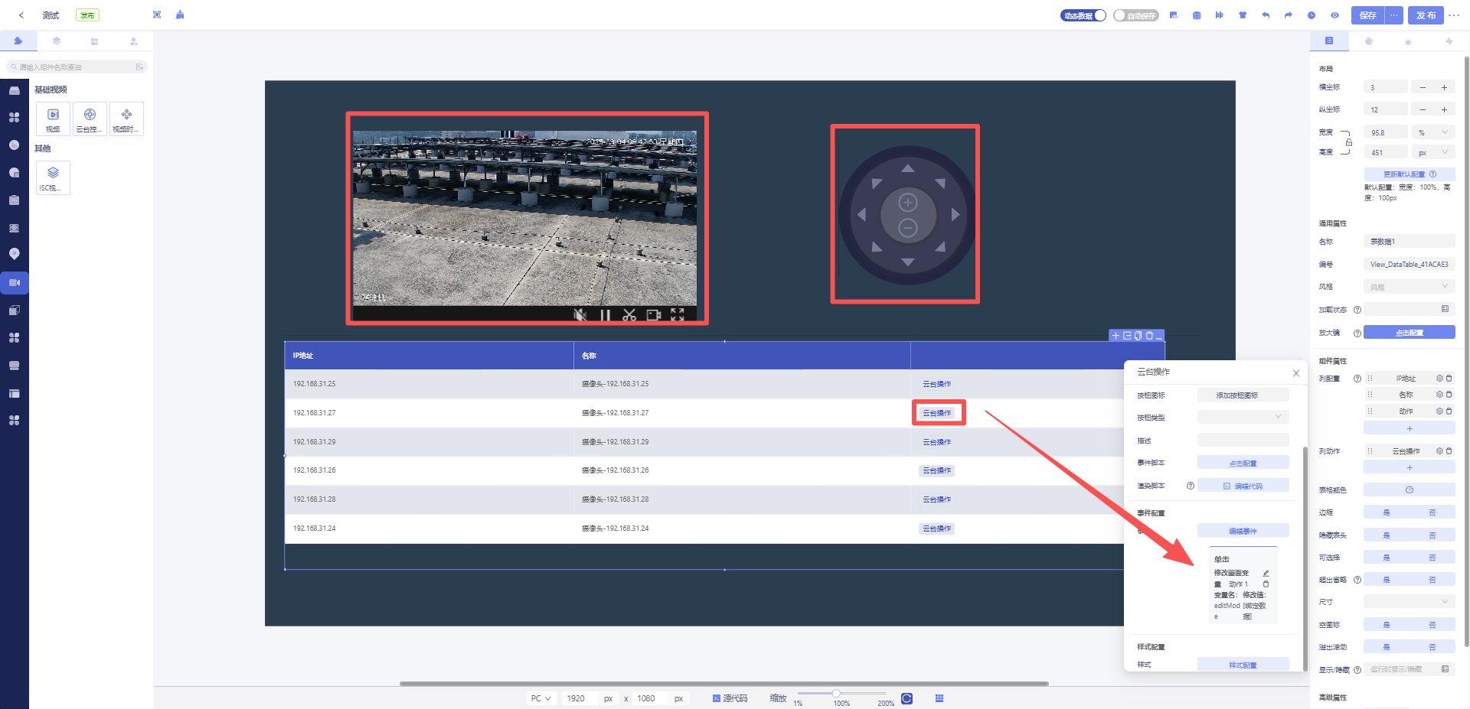Click the scissors clip icon in video player
Image resolution: width=1470 pixels, height=709 pixels.
pyautogui.click(x=629, y=314)
